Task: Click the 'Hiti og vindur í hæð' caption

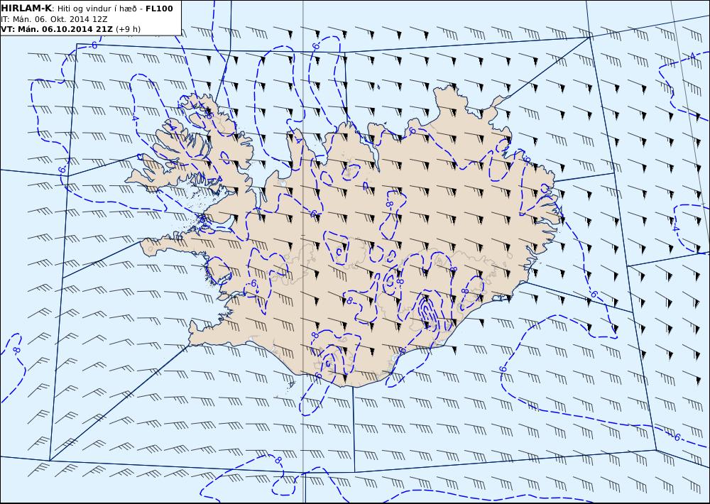Action: click(x=99, y=9)
